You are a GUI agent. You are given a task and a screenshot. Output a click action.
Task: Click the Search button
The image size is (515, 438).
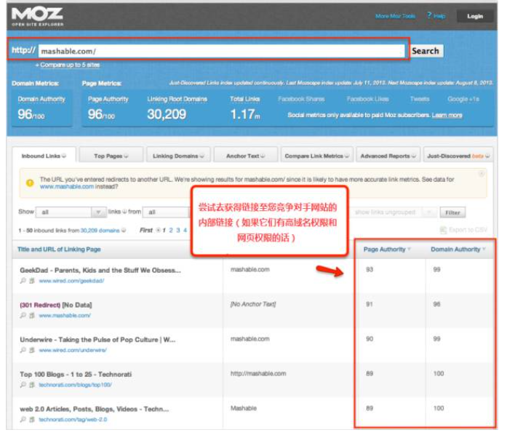(x=426, y=51)
